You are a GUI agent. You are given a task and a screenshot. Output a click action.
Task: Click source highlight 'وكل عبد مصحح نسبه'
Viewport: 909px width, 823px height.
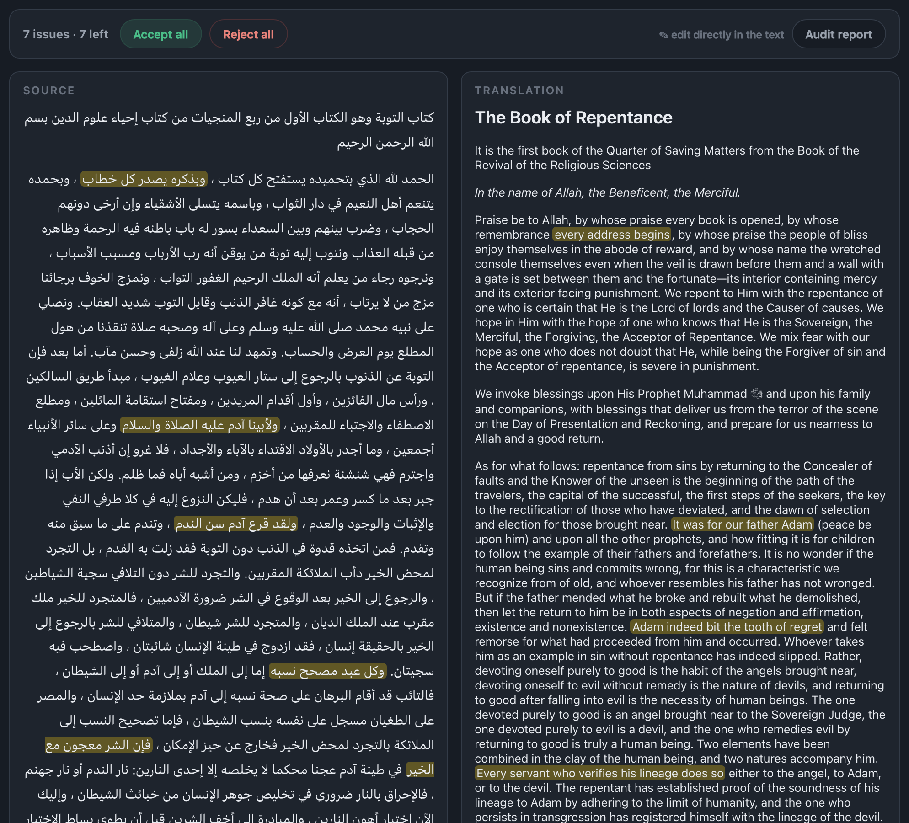click(x=328, y=671)
